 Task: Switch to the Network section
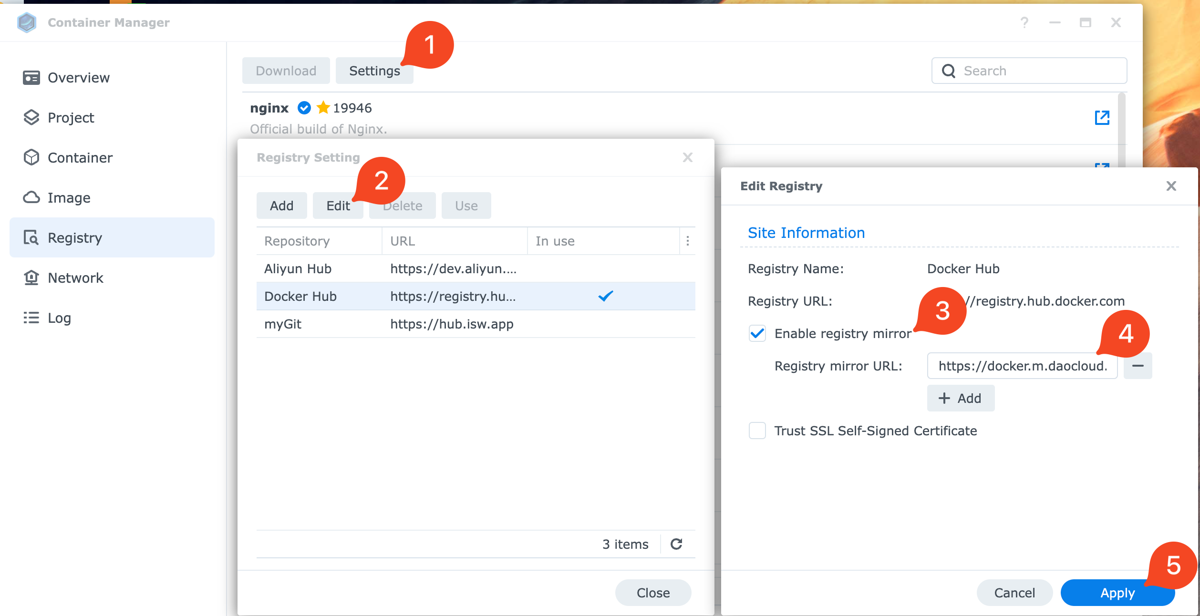(x=112, y=278)
